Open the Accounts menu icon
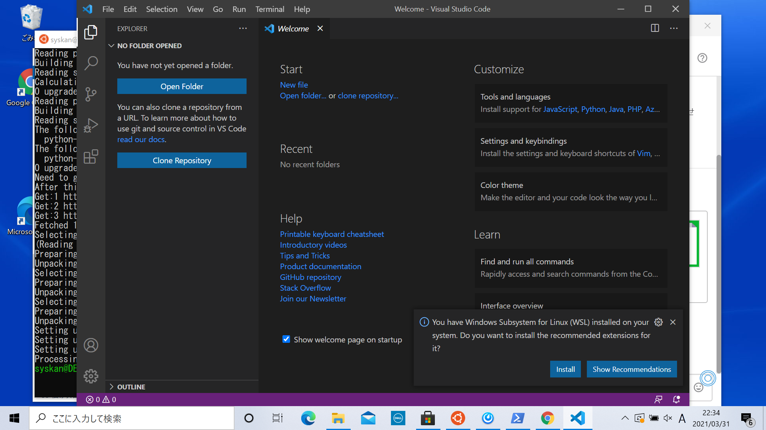 pyautogui.click(x=91, y=345)
